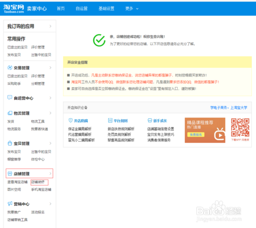Click the 营销中心 megaphone icon
Screen dimensions: 256x228
(x=10, y=204)
